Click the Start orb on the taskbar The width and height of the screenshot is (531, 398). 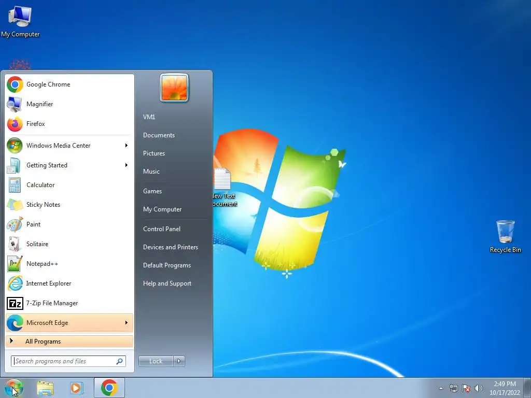(14, 388)
